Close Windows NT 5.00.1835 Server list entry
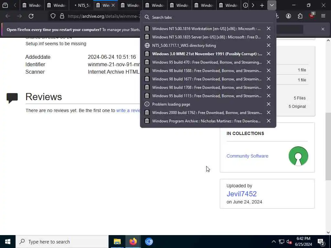This screenshot has width=331, height=248. tap(269, 37)
